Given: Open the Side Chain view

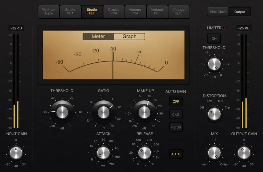Looking at the screenshot, I should pyautogui.click(x=218, y=12).
